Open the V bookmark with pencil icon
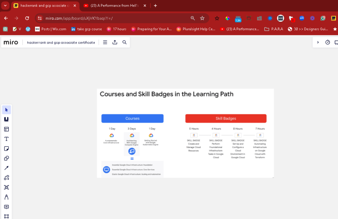The image size is (338, 219). click(x=17, y=29)
